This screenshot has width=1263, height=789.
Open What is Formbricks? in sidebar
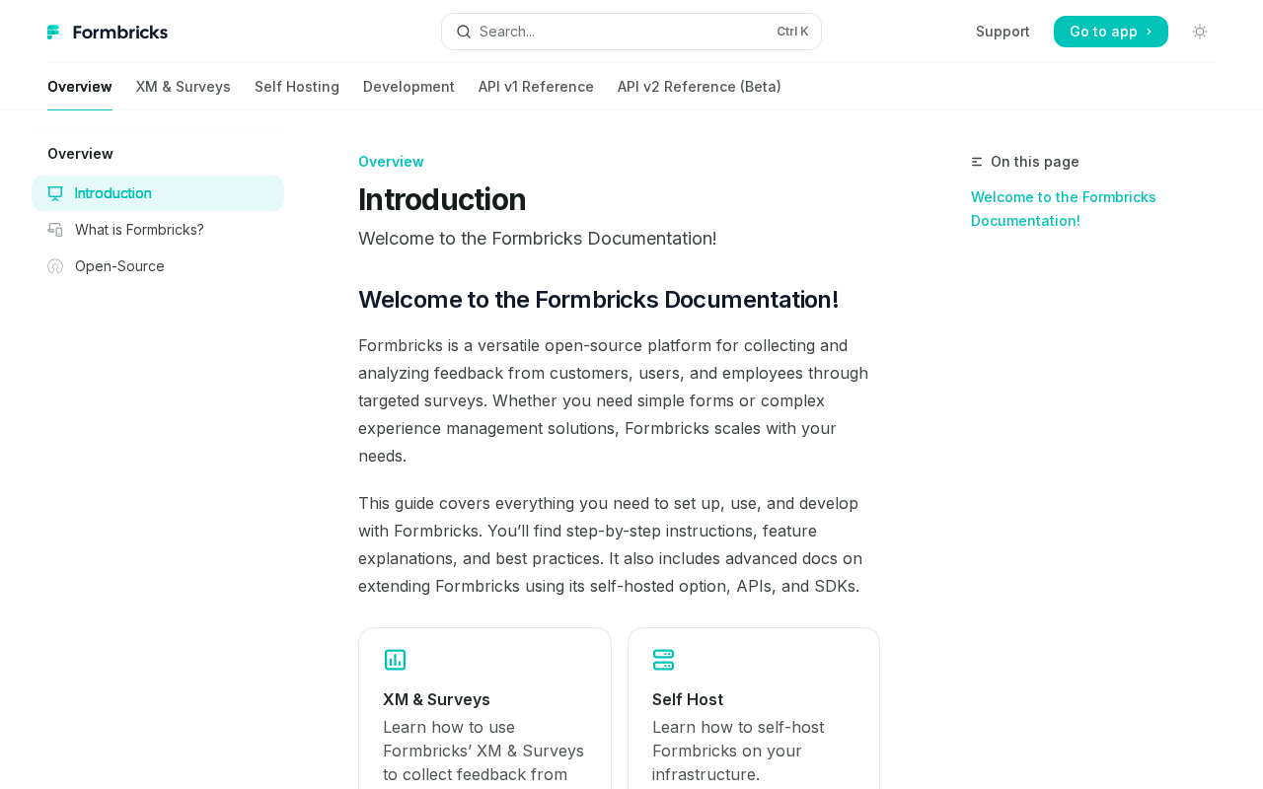click(139, 230)
